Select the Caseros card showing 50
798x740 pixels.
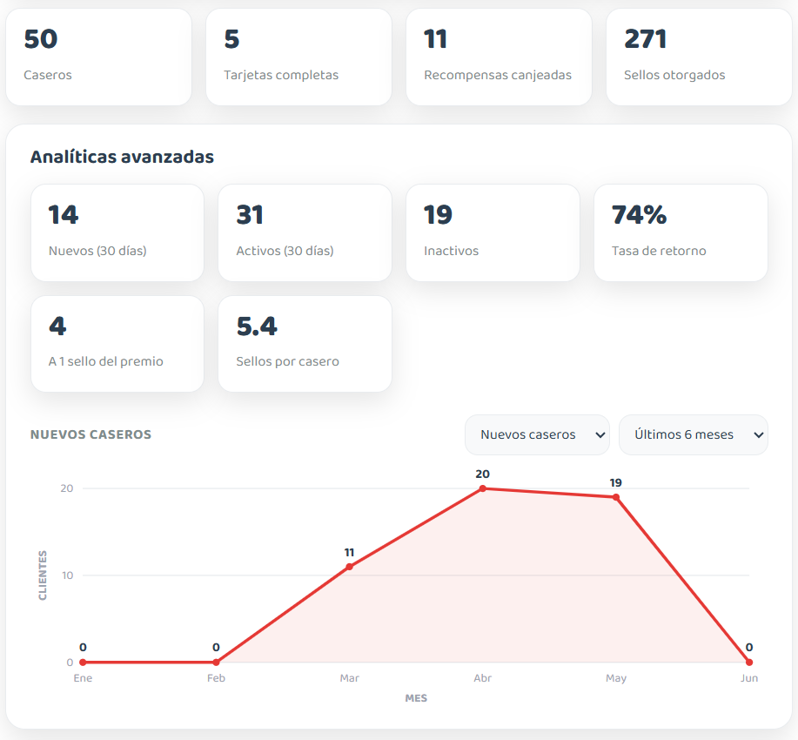[98, 57]
